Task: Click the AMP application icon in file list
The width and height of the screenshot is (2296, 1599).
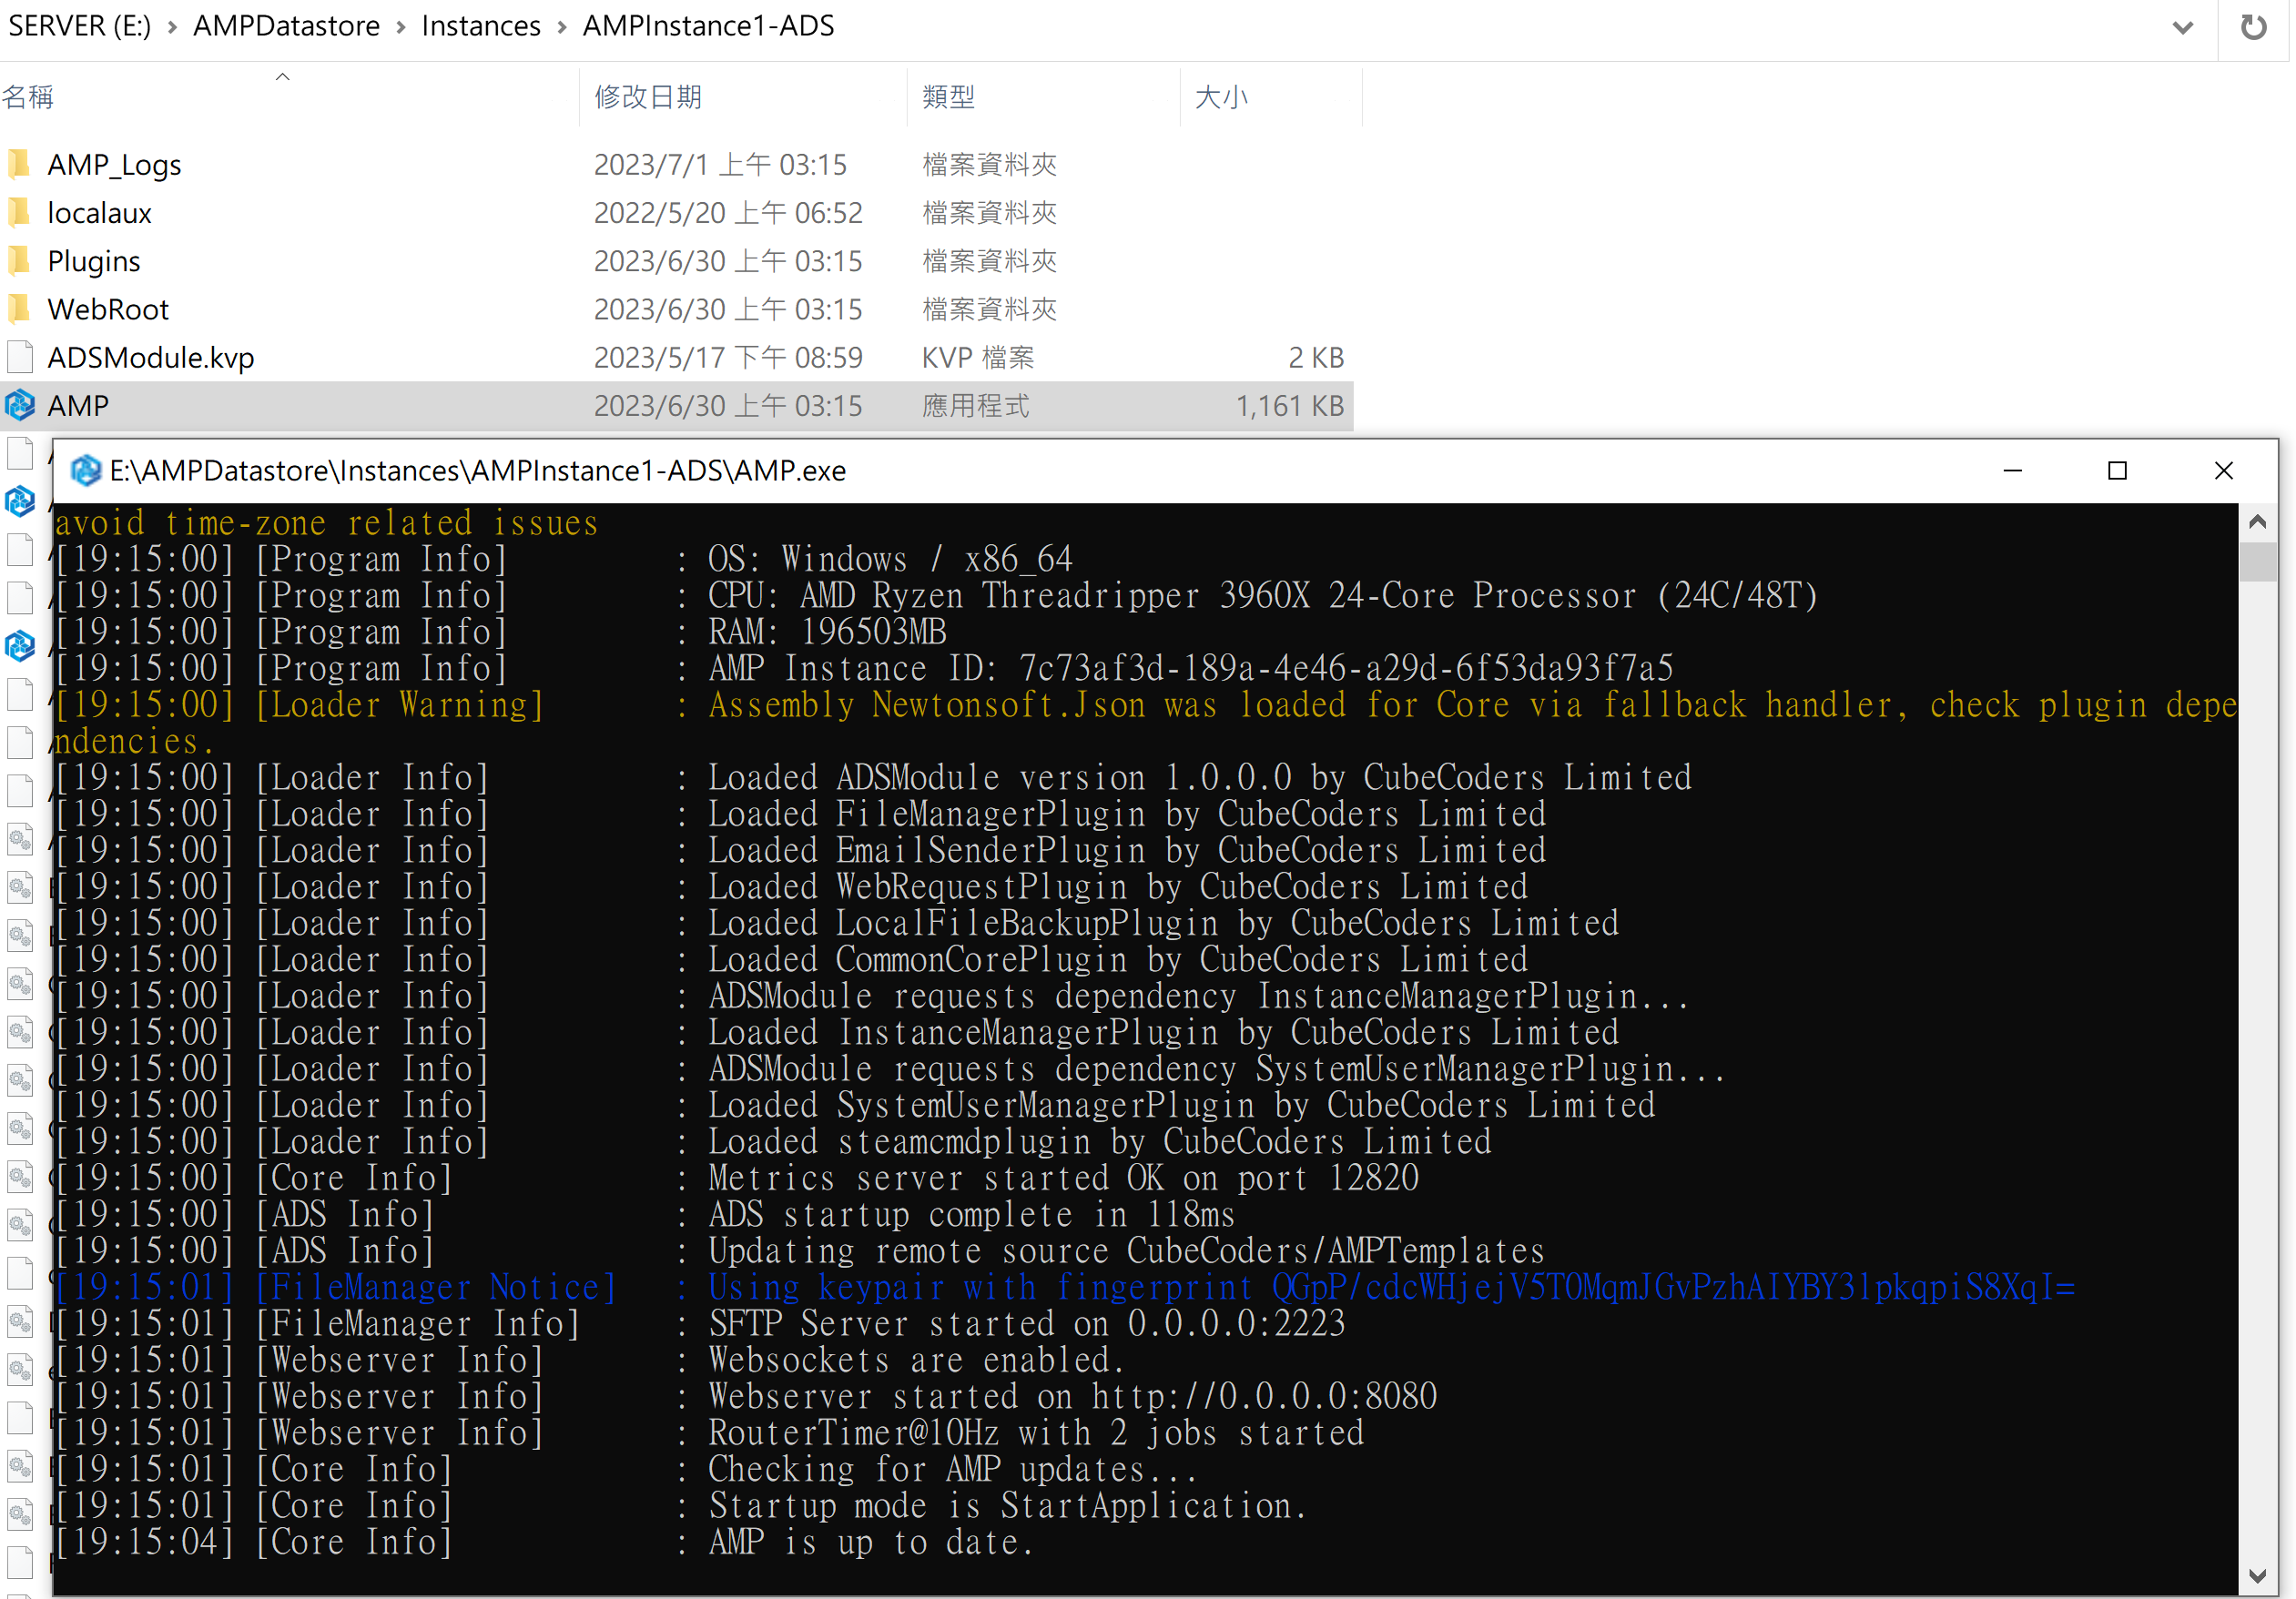Action: point(19,405)
